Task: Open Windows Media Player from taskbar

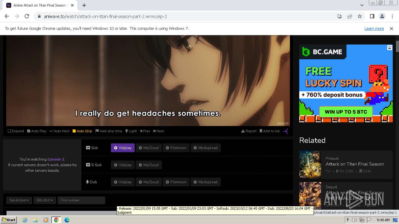Action: (46, 220)
